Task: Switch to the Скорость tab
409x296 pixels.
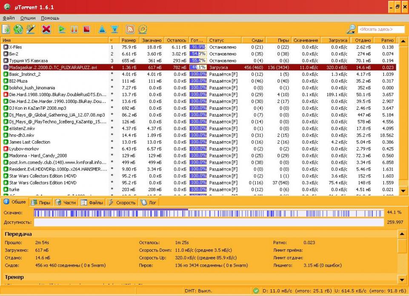Action: click(122, 202)
